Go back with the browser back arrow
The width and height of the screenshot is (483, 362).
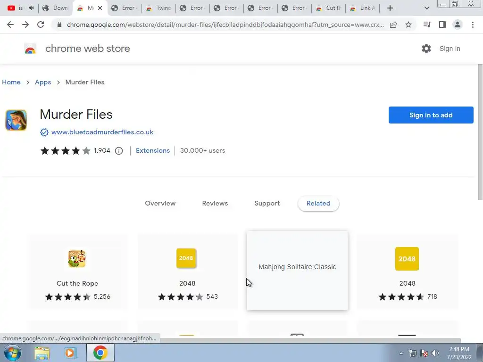pyautogui.click(x=10, y=25)
